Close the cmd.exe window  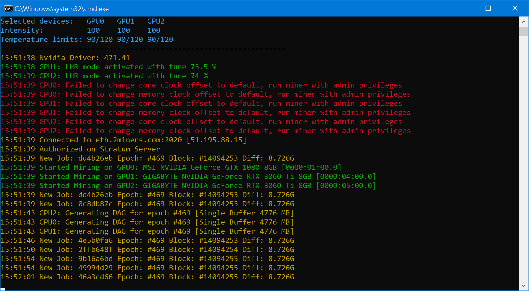pyautogui.click(x=515, y=8)
